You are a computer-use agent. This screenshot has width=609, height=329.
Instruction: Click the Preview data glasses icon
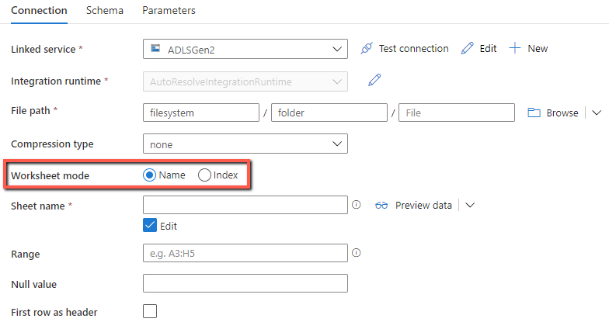381,206
